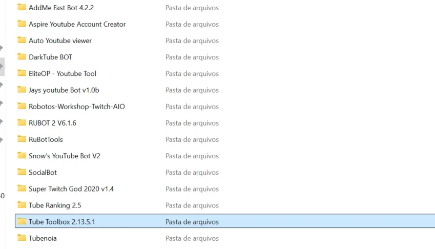This screenshot has width=435, height=249.
Task: Click Pasta de arquivos beside RUBOT 2 V6.1.6
Action: click(x=192, y=123)
